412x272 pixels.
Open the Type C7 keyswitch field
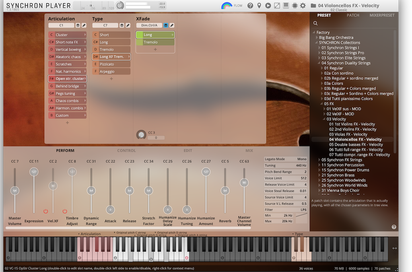105,25
